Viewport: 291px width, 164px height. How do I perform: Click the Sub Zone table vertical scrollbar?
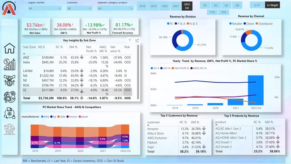coord(138,72)
